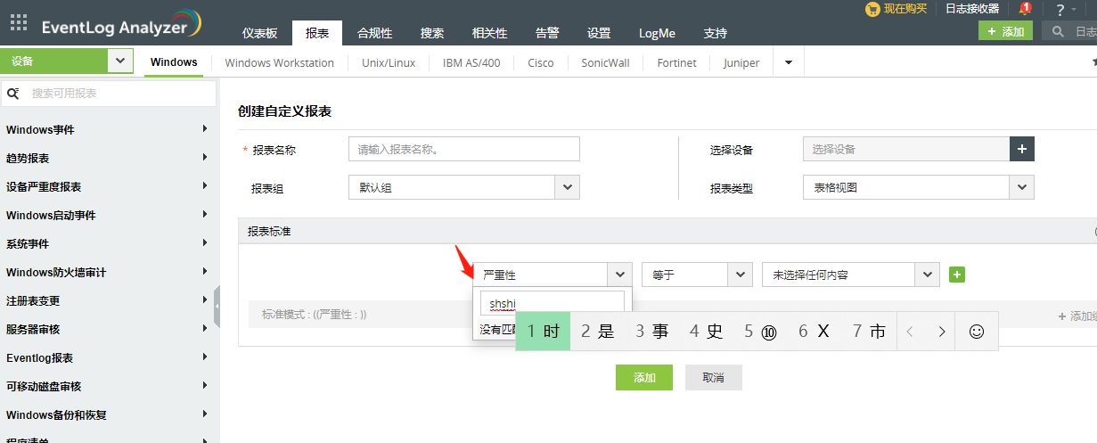This screenshot has height=443, width=1097.
Task: Show more device tabs dropdown arrow
Action: 788,62
